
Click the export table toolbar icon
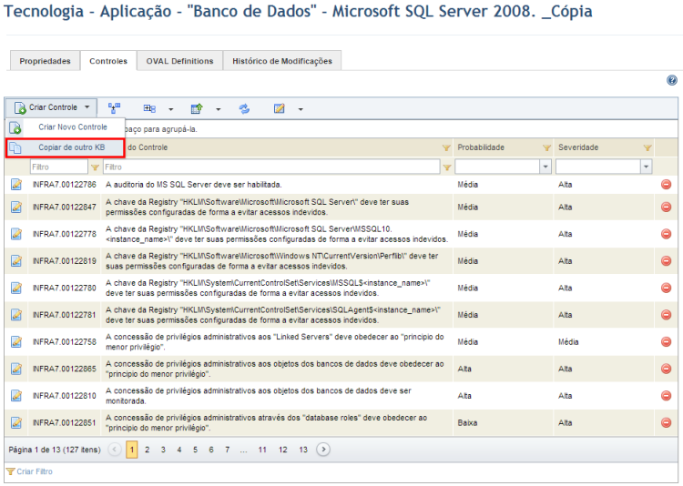click(x=197, y=108)
